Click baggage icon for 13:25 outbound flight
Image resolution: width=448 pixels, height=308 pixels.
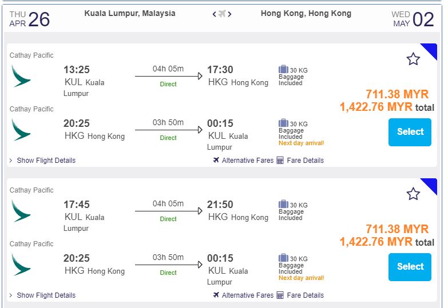283,70
